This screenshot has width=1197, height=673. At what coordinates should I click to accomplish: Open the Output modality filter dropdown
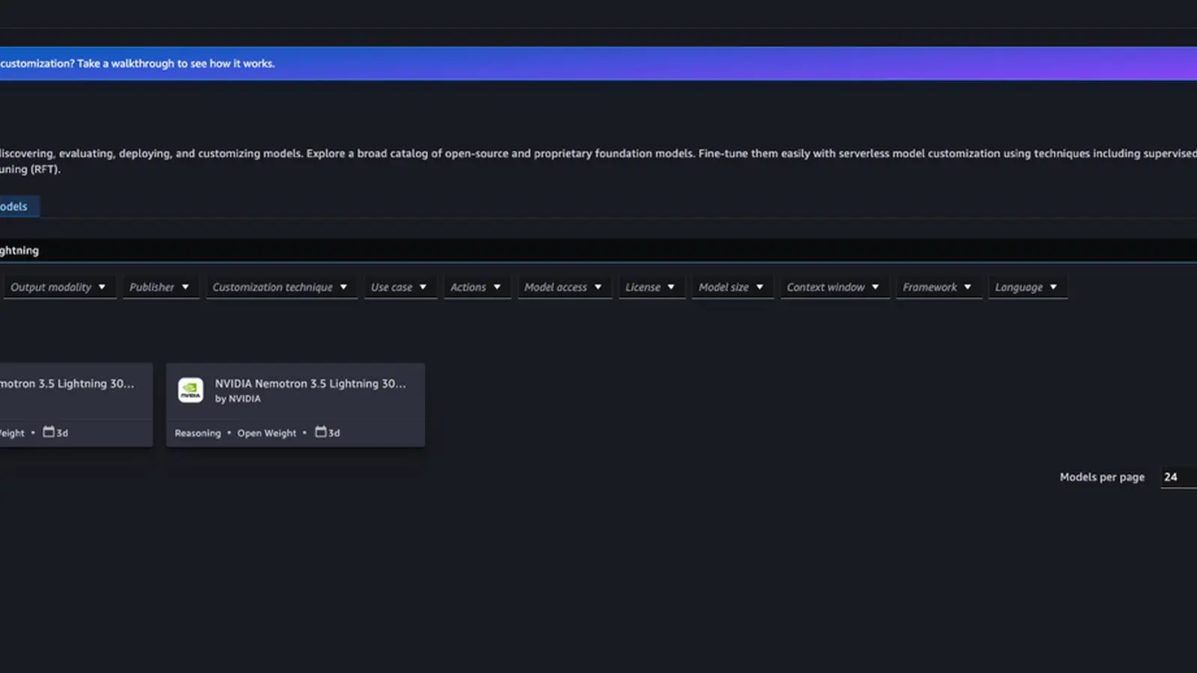coord(59,287)
